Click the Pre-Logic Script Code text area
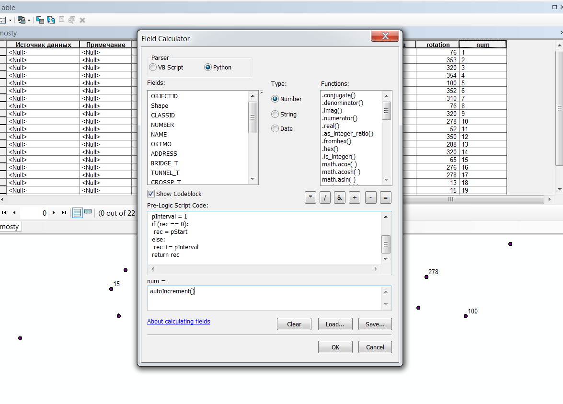This screenshot has width=563, height=404. tap(264, 238)
